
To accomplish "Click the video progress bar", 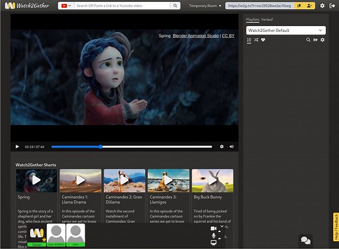I will [x=132, y=147].
